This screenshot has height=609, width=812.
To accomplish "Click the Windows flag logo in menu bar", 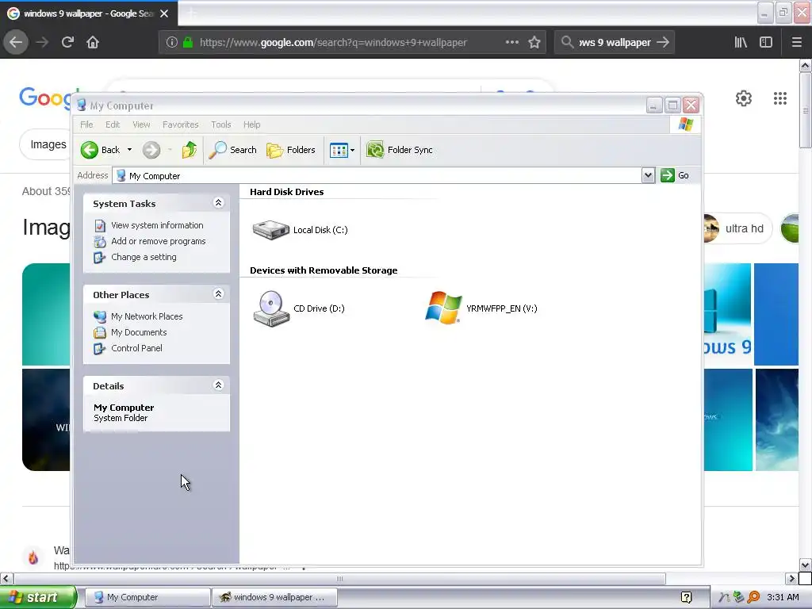I will (686, 124).
